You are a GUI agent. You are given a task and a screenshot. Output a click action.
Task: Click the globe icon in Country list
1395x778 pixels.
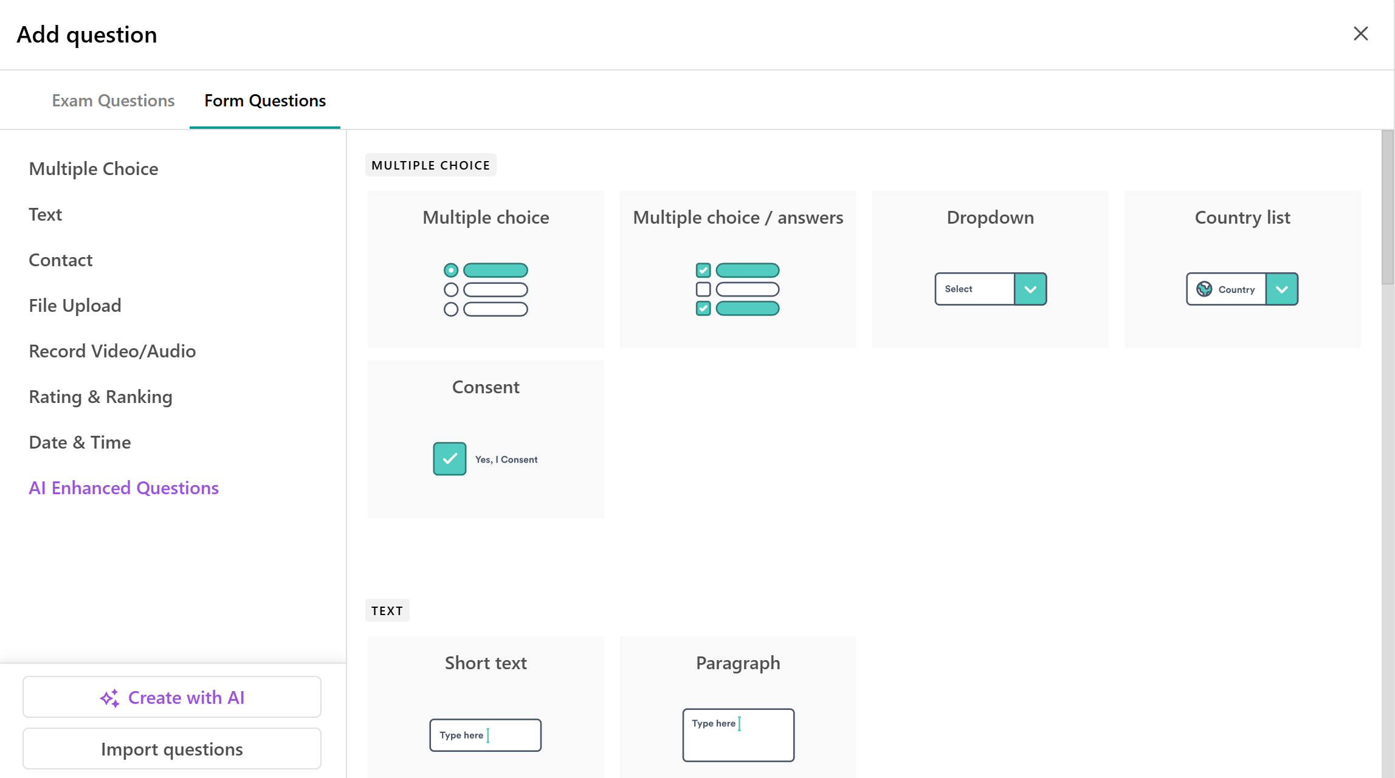(1204, 289)
